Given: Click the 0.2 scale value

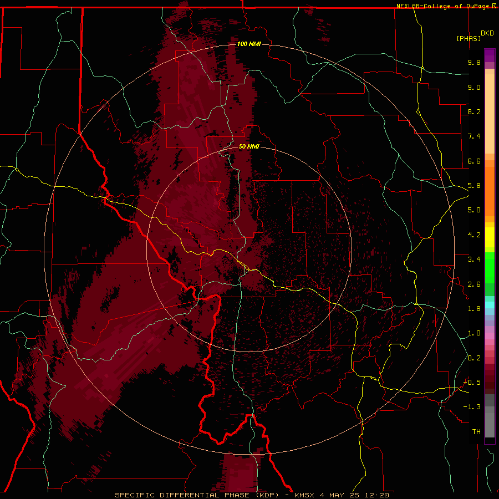Looking at the screenshot, I should [474, 358].
